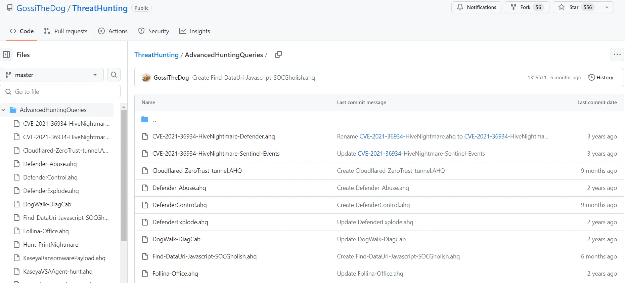Click the '..' parent directory link
Image resolution: width=625 pixels, height=283 pixels.
(x=154, y=120)
